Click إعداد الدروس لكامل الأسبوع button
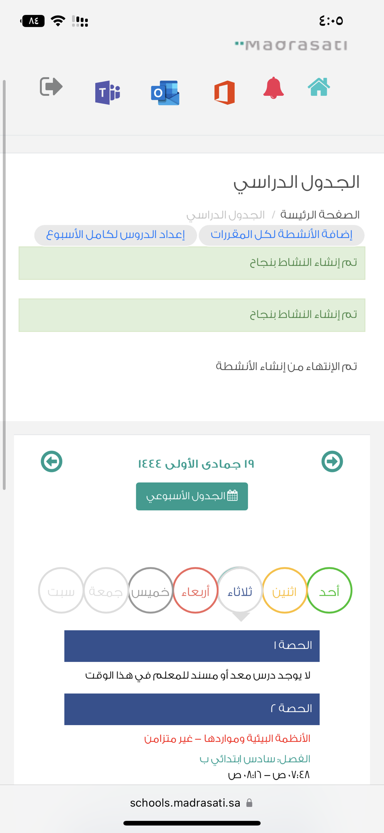 (116, 235)
